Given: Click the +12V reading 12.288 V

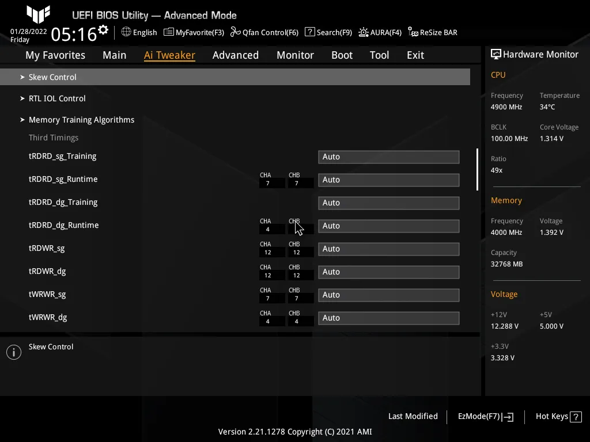Looking at the screenshot, I should (x=504, y=326).
